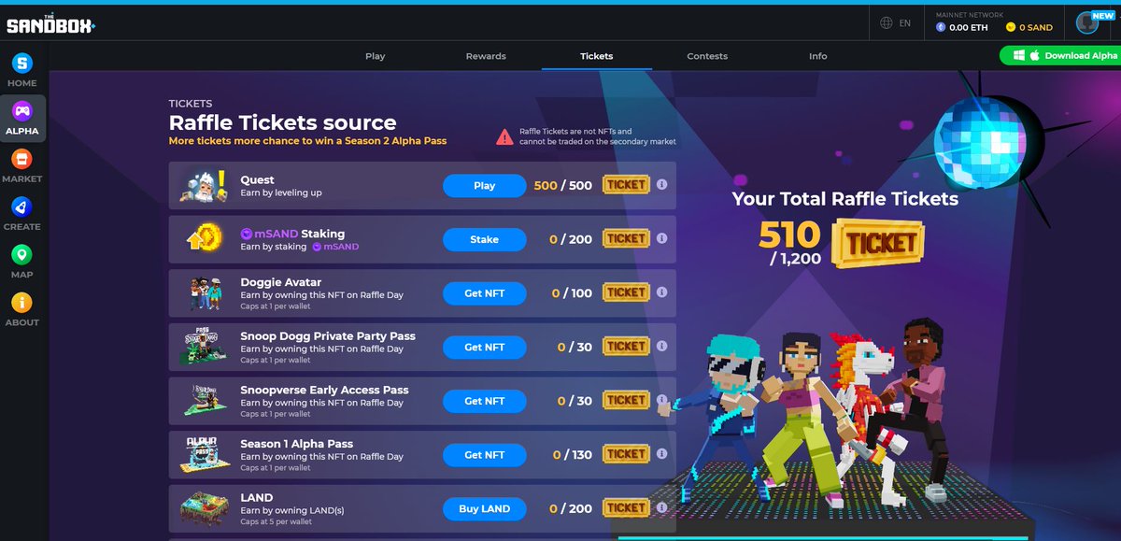Switch to the Rewards tab
The image size is (1121, 541).
(x=486, y=56)
